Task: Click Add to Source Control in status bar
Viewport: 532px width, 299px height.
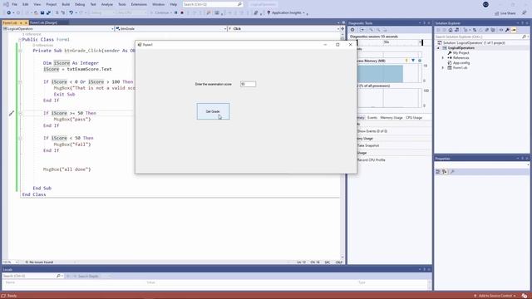Action: coord(495,296)
